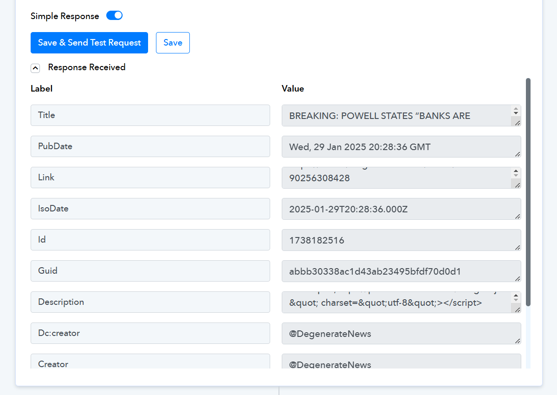Click the Creator value @DegenerateNews
Viewport: 557px width, 395px height.
402,362
